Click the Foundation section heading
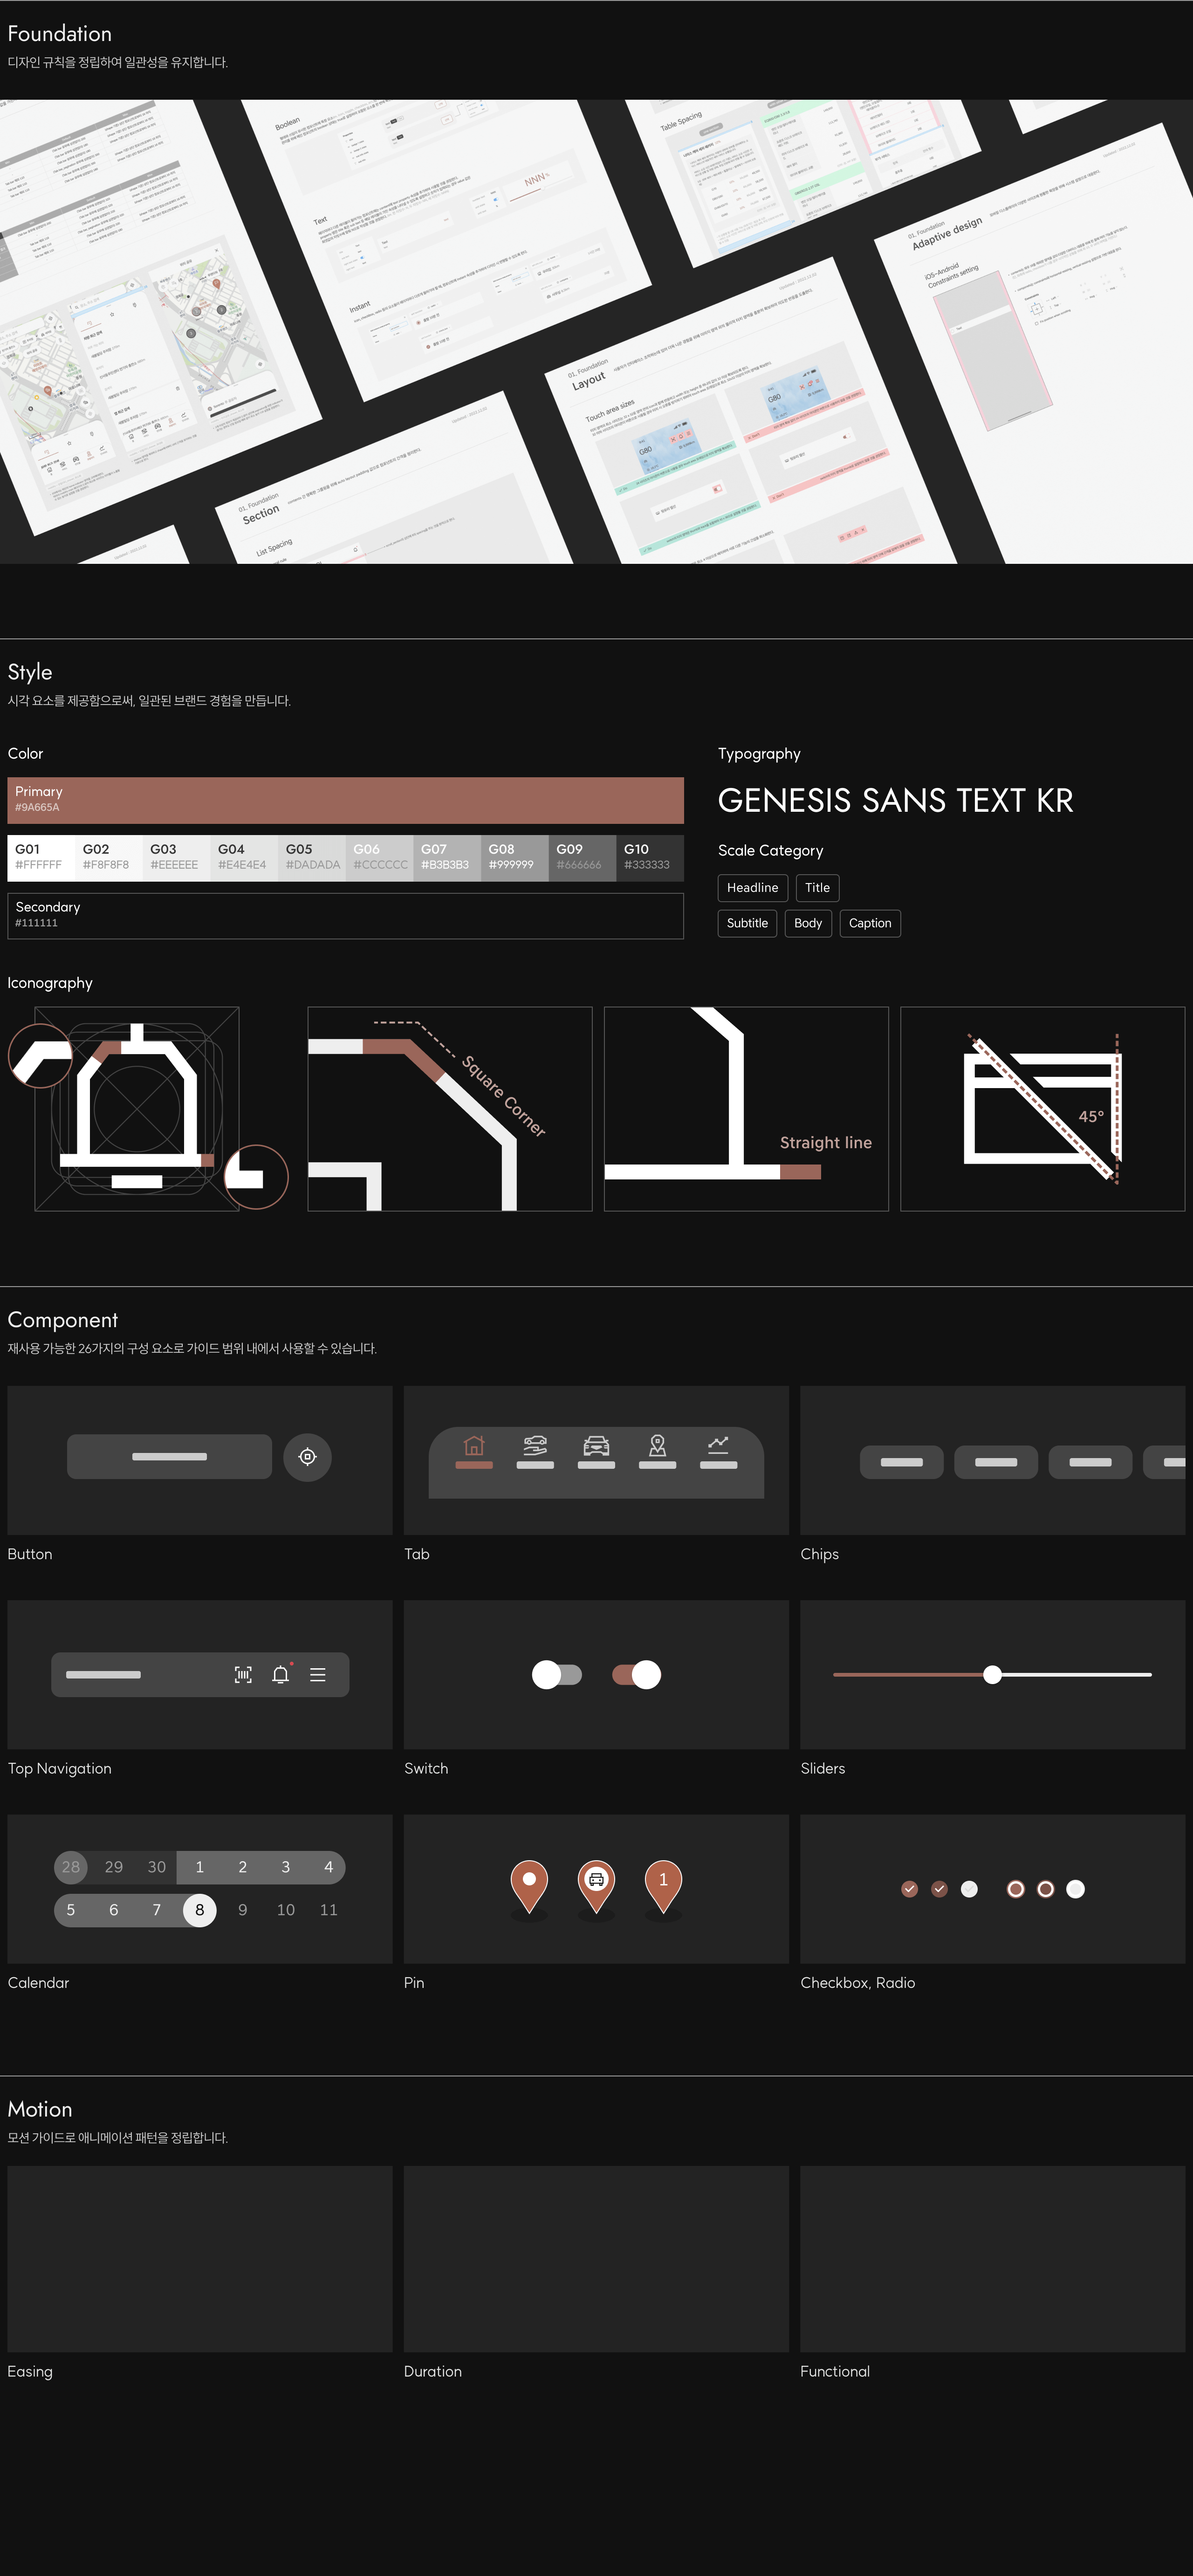 click(x=59, y=34)
